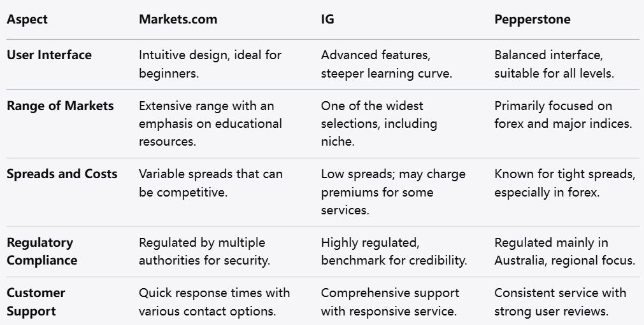Image resolution: width=644 pixels, height=325 pixels.
Task: Click 'Advanced features, steeper learning curve' cell
Action: (387, 64)
